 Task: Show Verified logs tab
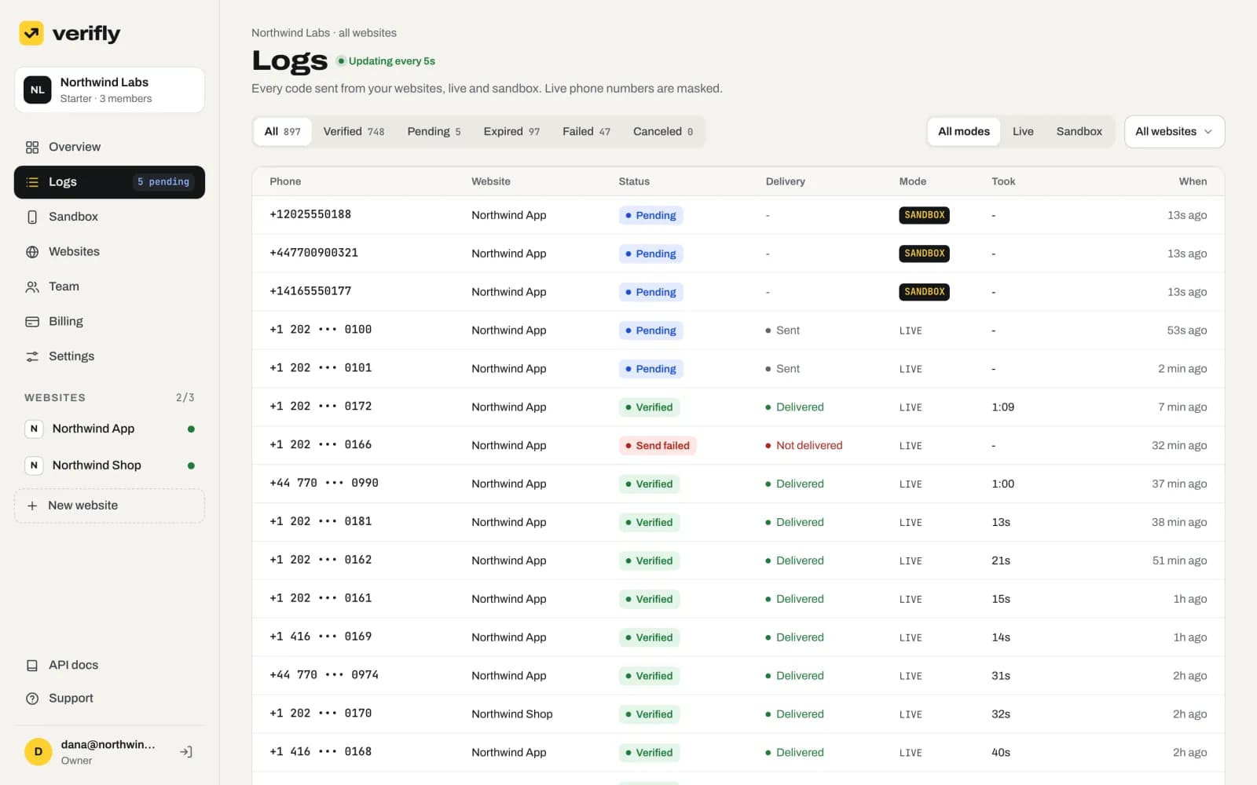tap(354, 132)
